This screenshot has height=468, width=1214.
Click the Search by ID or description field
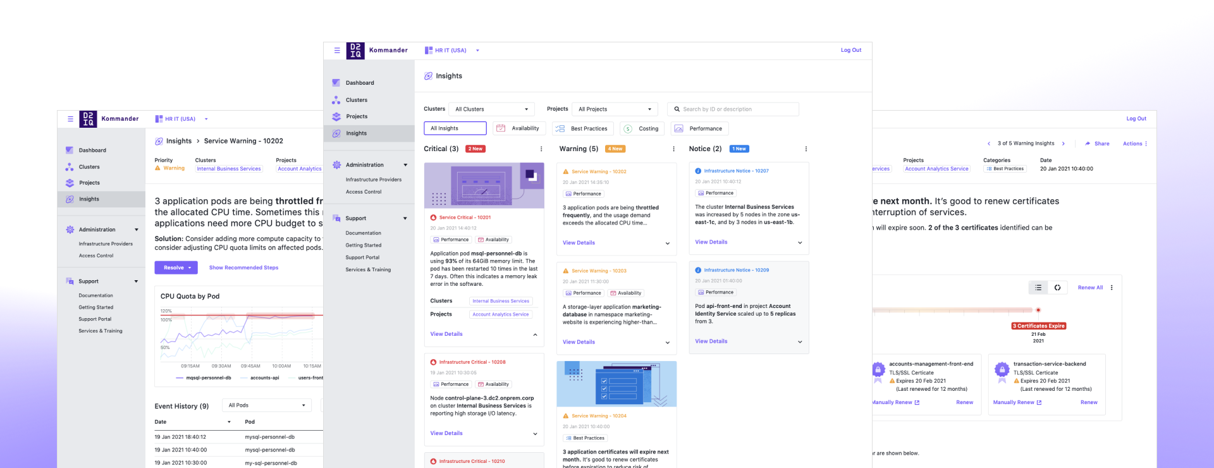pyautogui.click(x=733, y=109)
